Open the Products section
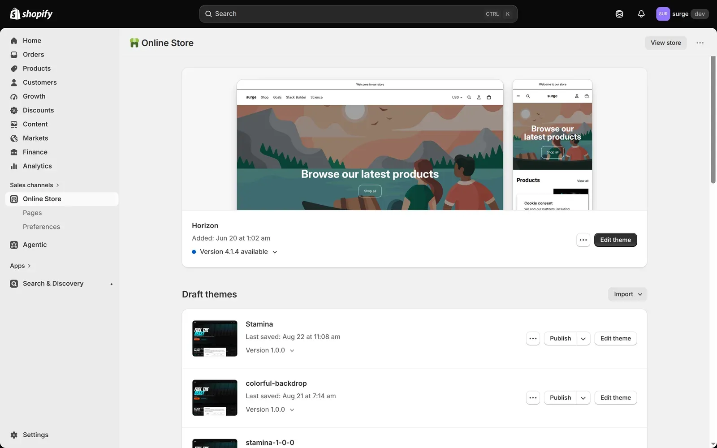717x448 pixels. tap(62, 69)
